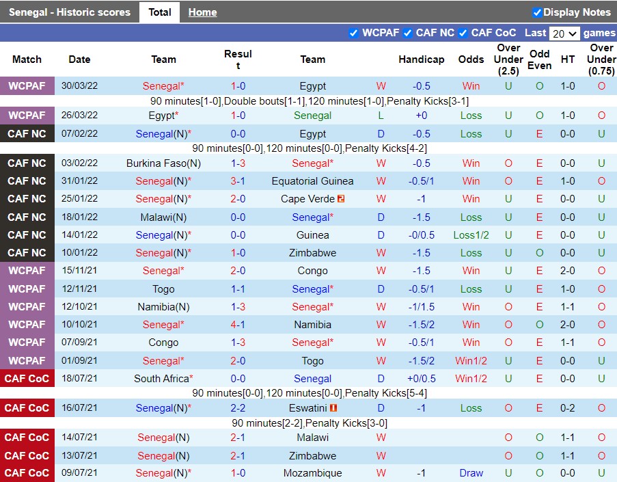Open the Burkina Faso(N) team link

pos(163,163)
